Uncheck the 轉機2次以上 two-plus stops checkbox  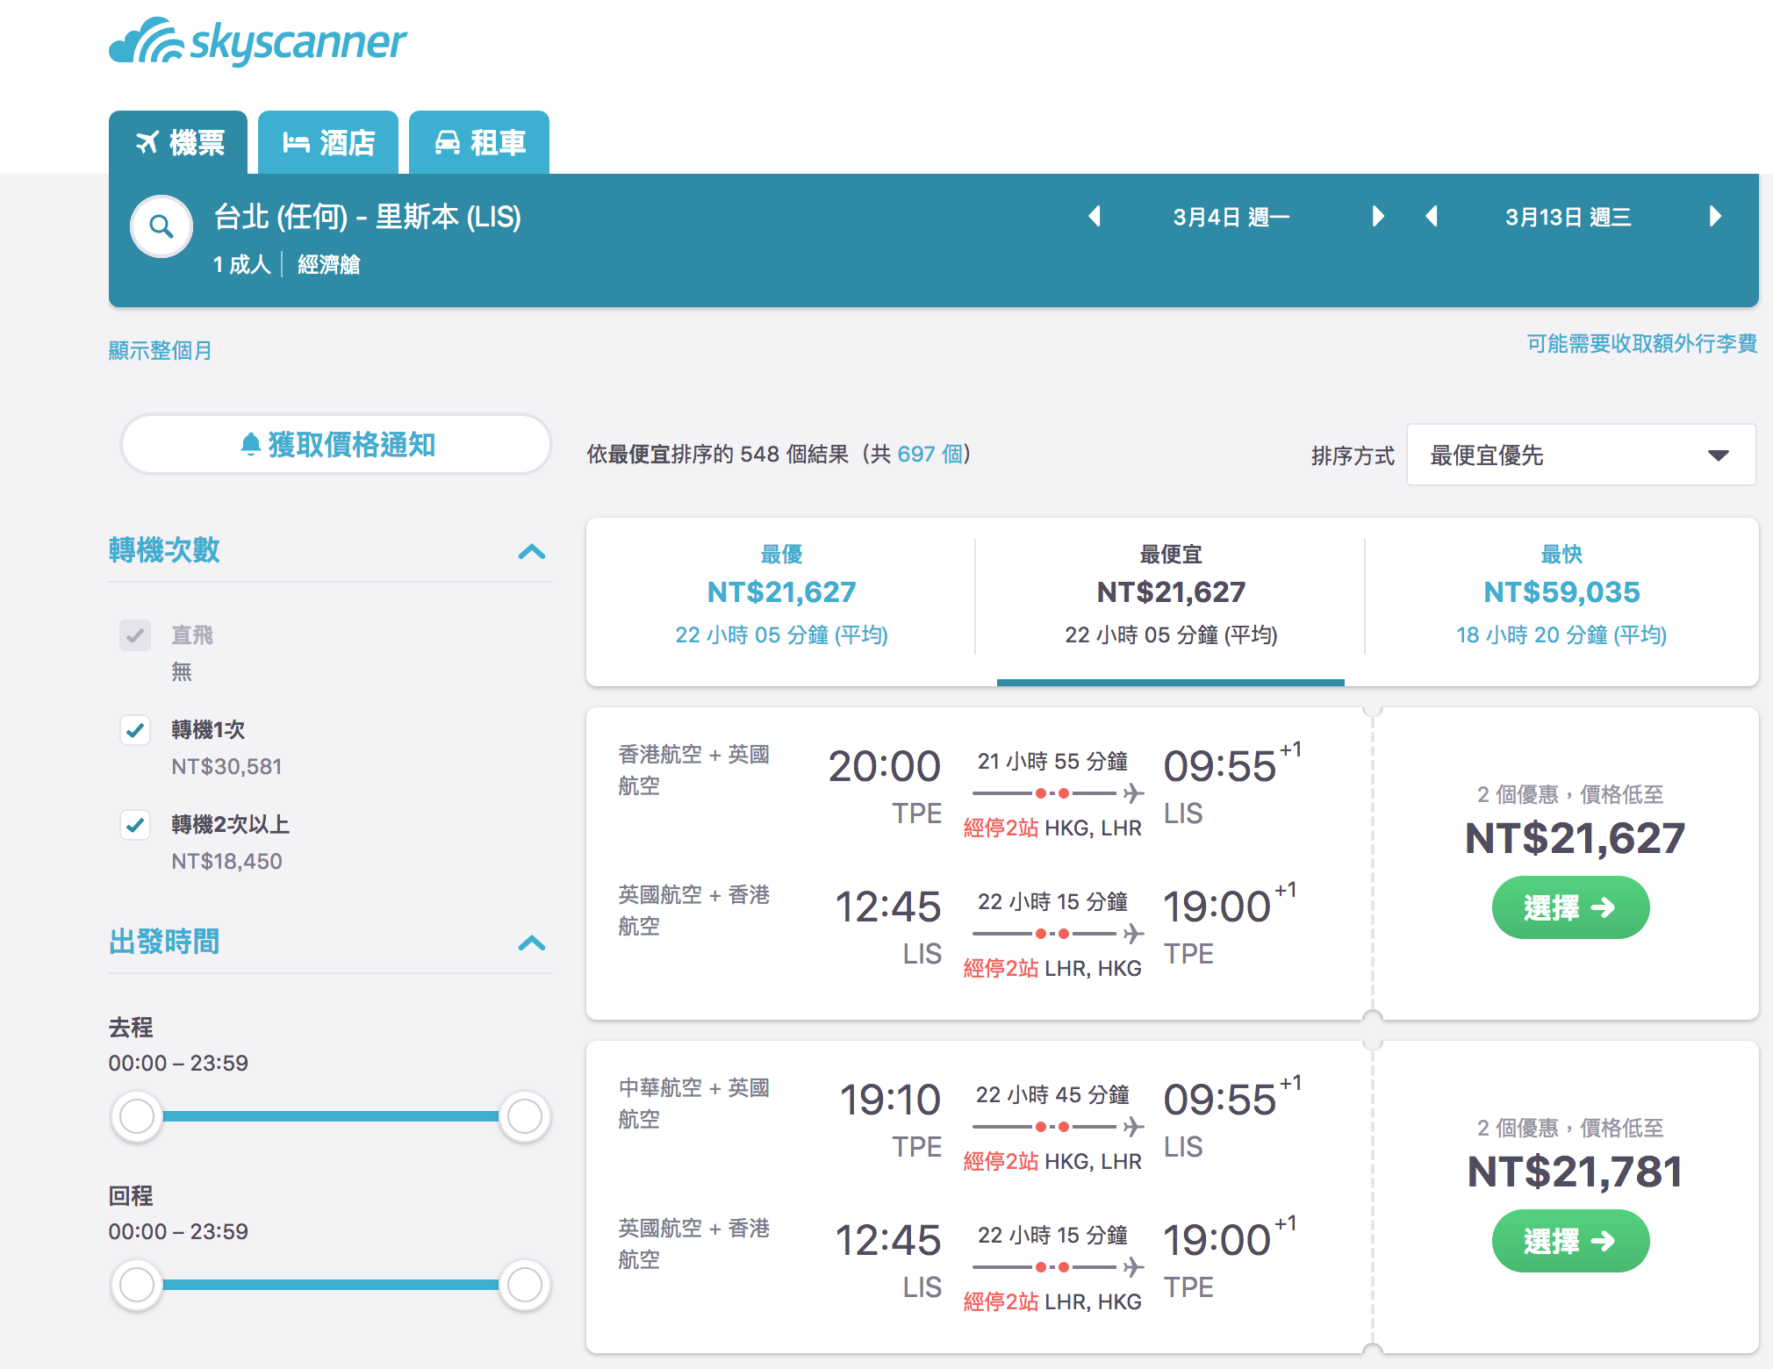click(x=135, y=825)
